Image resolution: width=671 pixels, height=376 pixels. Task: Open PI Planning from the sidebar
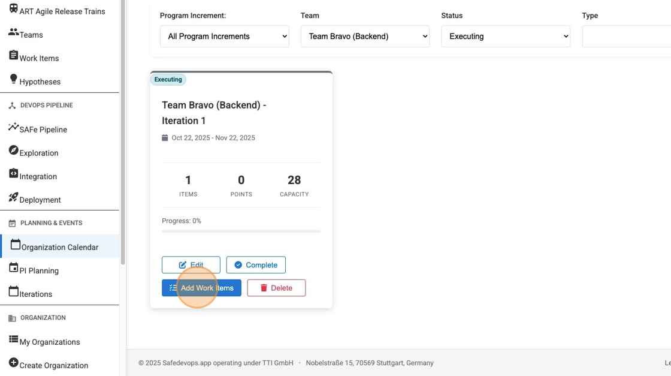(39, 270)
